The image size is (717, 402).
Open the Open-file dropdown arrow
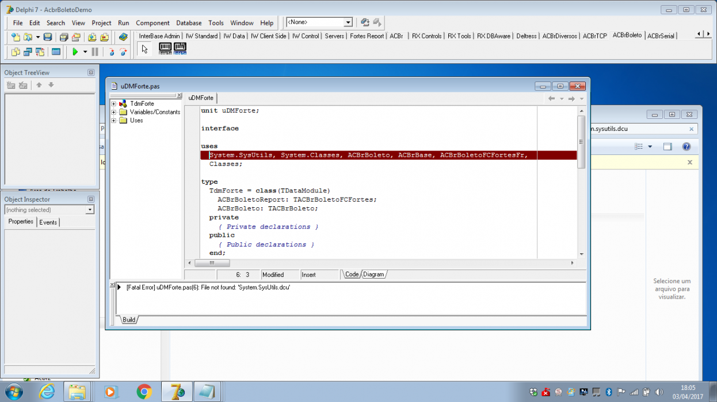tap(38, 37)
